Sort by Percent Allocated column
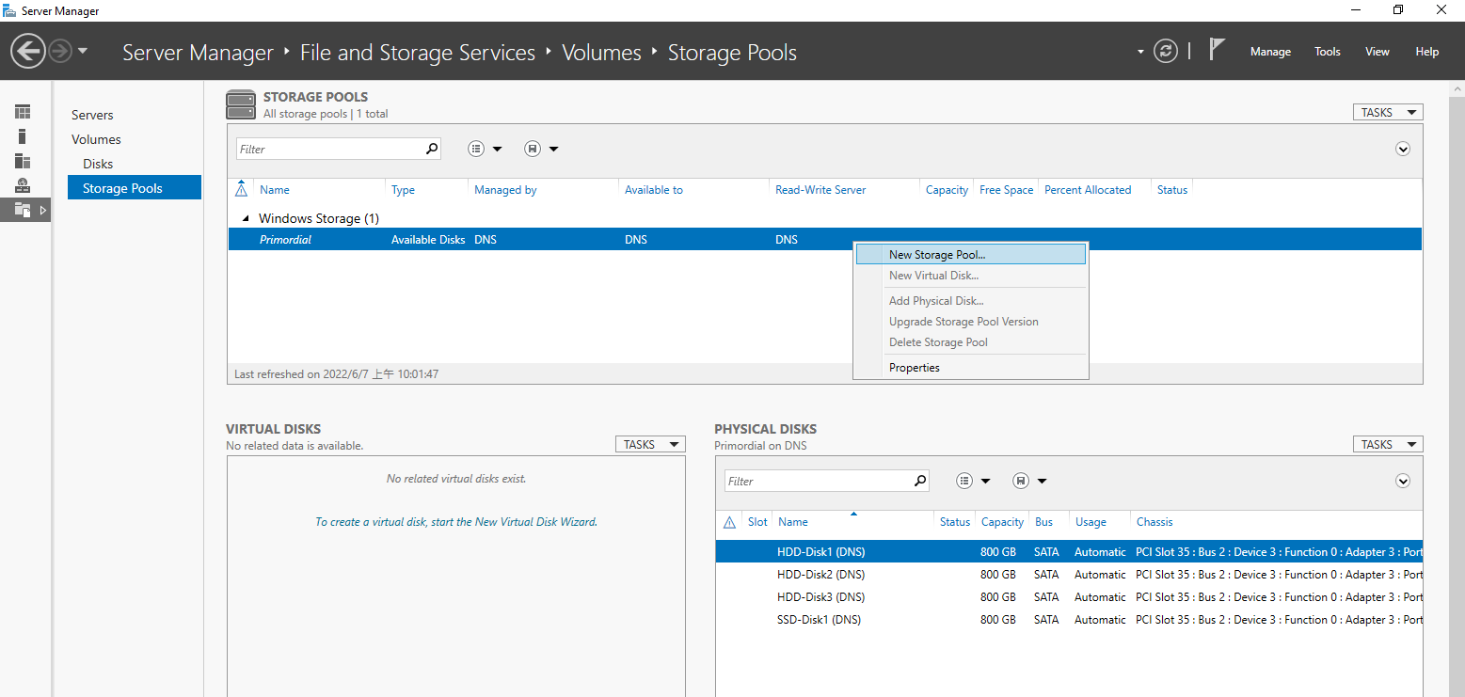 (1088, 190)
